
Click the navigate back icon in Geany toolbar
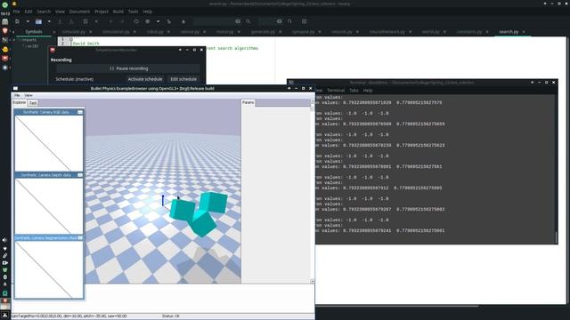click(x=110, y=21)
